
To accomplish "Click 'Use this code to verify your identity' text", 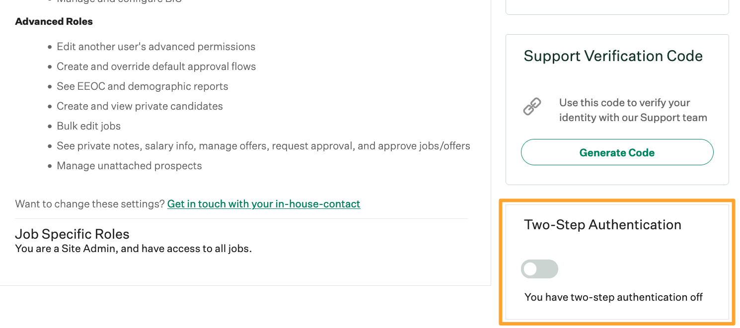I will coord(633,110).
